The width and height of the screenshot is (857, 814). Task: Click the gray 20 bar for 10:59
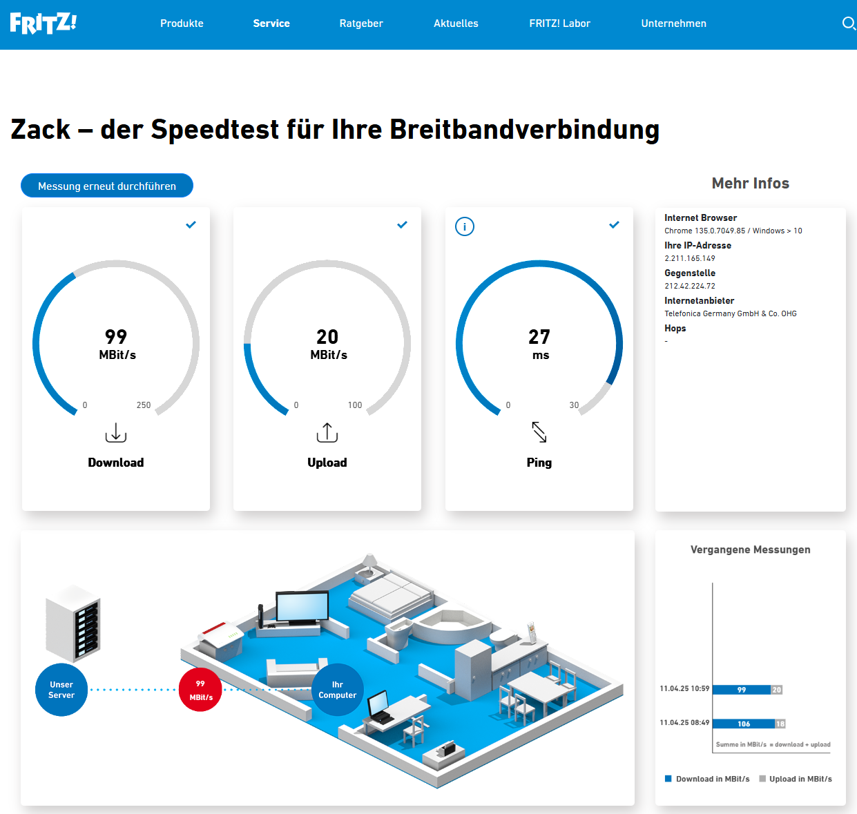(777, 690)
